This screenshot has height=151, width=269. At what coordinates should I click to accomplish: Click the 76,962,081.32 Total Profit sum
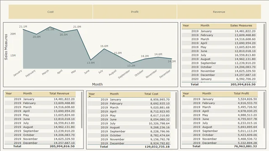[x=245, y=146]
